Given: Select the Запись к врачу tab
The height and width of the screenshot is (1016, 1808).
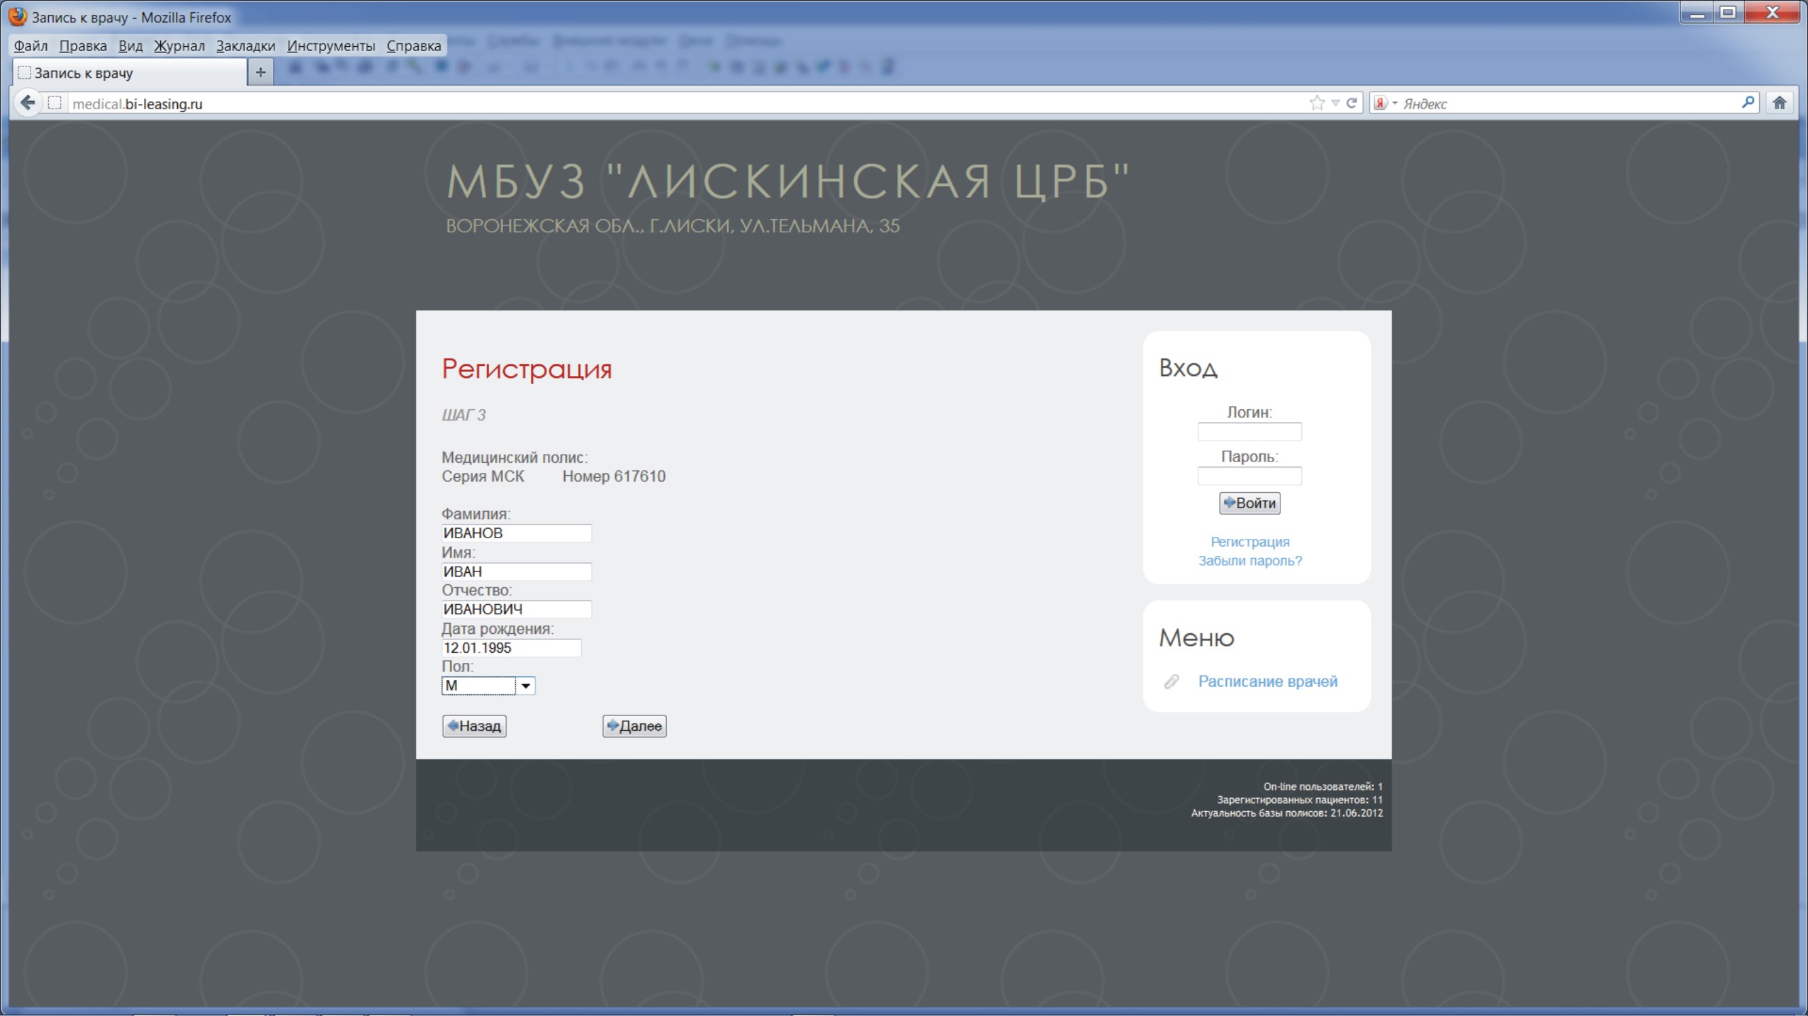Looking at the screenshot, I should click(130, 72).
